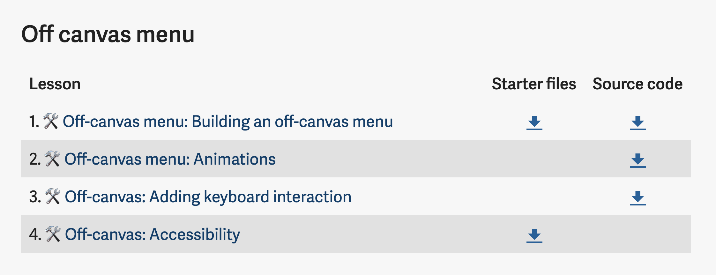Click the Source code download icon for lesson 1
The height and width of the screenshot is (275, 716).
[x=637, y=121]
